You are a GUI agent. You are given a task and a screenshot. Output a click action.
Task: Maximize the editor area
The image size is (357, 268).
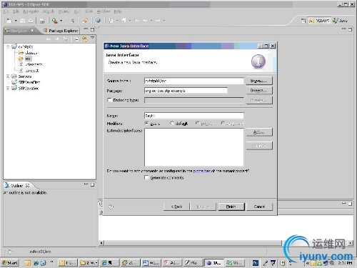(350, 29)
